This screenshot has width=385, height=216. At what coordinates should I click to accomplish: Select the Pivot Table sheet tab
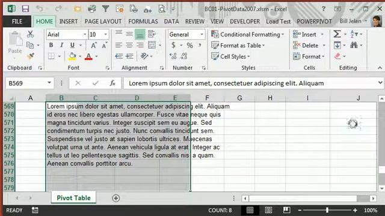coord(73,198)
